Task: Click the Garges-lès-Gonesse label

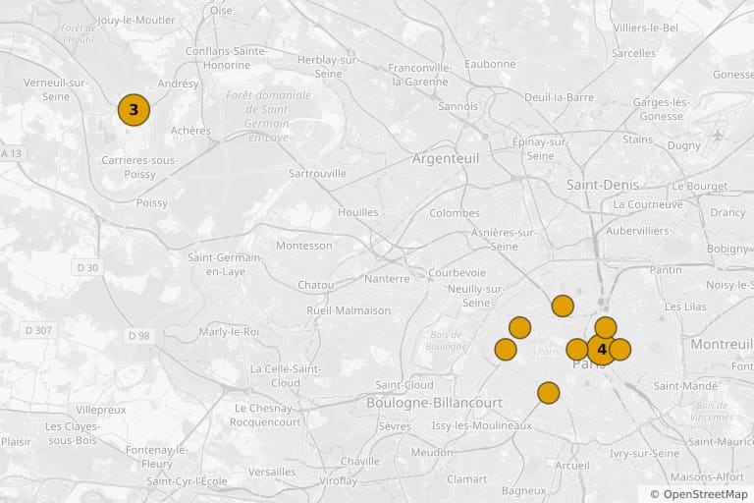Action: 661,109
